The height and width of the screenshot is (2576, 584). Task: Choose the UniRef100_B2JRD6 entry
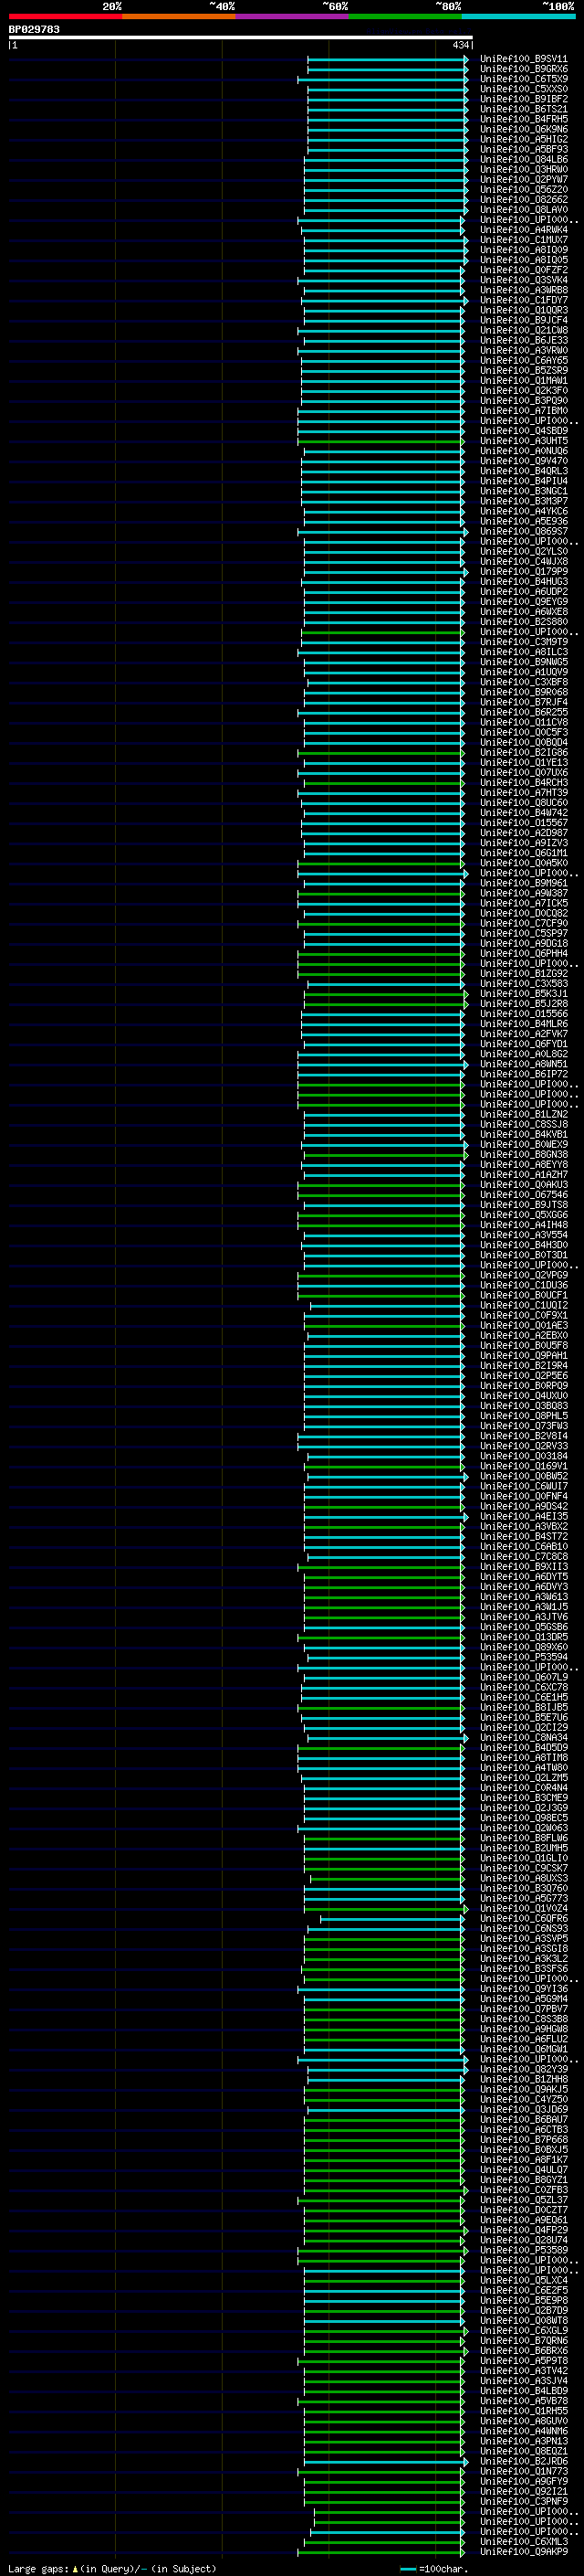pos(523,2461)
